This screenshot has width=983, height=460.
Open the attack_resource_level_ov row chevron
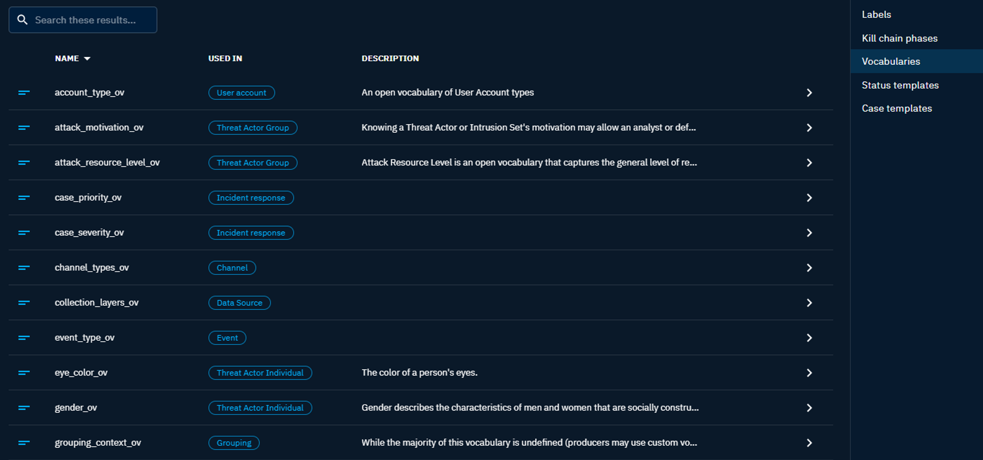[x=809, y=162]
